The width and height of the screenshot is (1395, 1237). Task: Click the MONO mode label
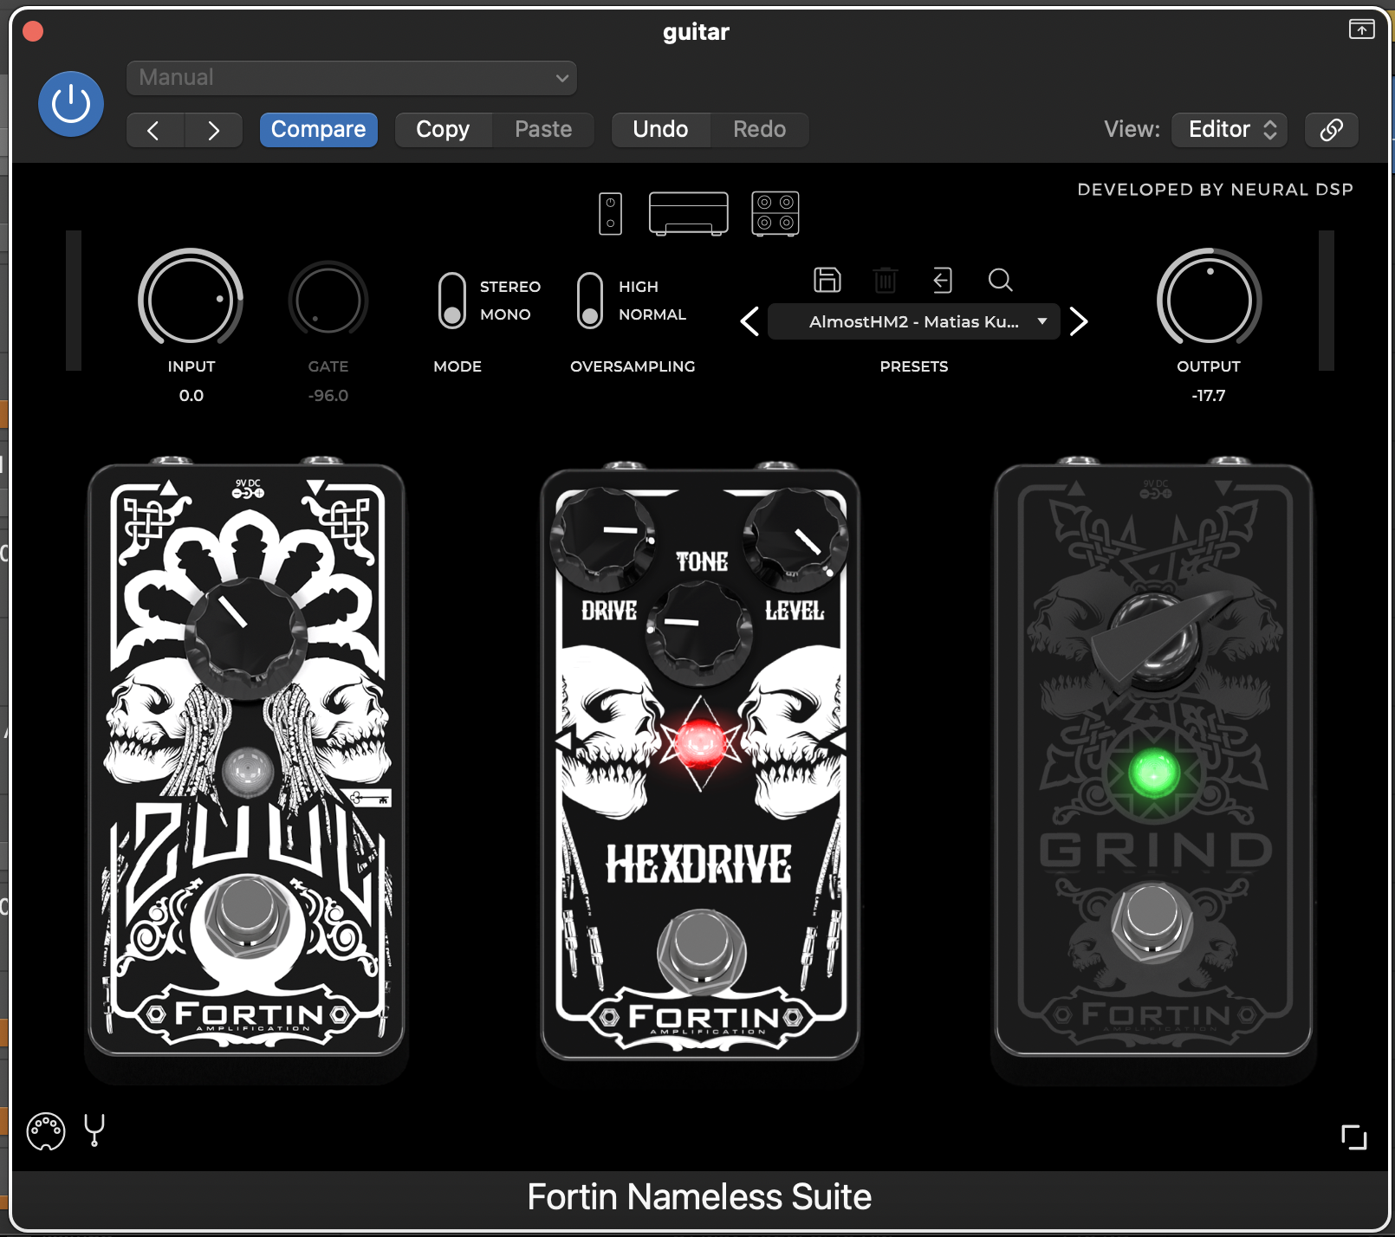(x=505, y=314)
